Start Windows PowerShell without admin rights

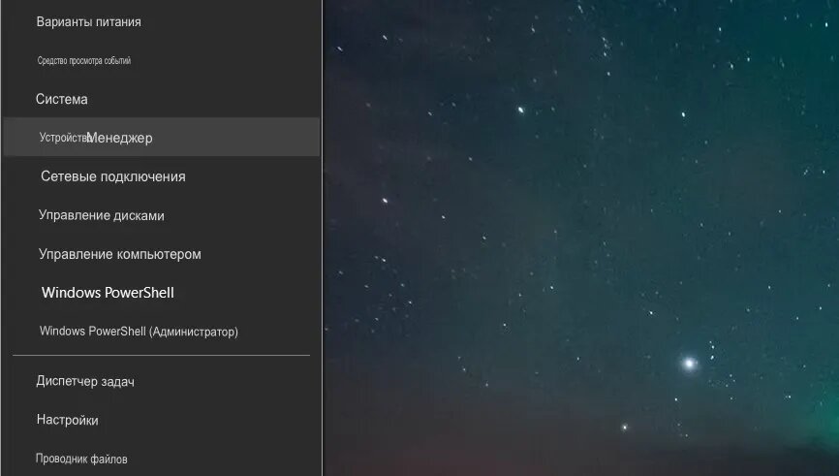(161, 293)
